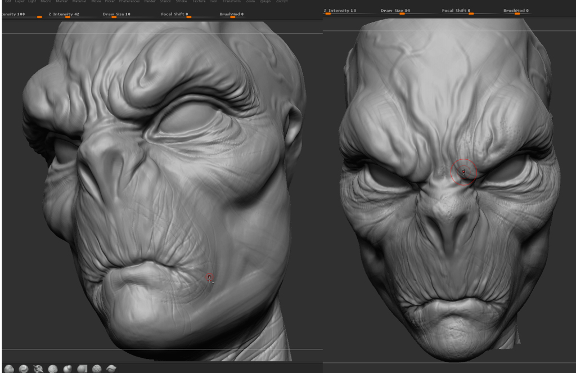Viewport: 576px width, 373px height.
Task: Choose the cracked-texture sphere brush icon
Action: click(97, 368)
